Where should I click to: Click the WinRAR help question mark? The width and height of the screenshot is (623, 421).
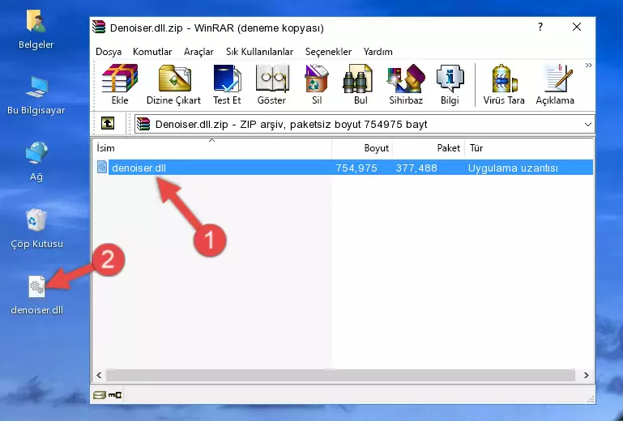pos(540,27)
